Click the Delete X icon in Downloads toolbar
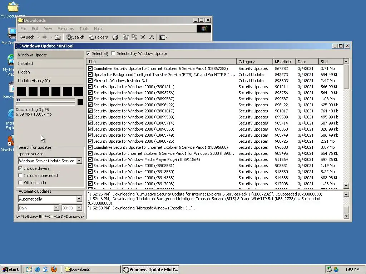Screen dimensions: 366x274 (x=143, y=37)
